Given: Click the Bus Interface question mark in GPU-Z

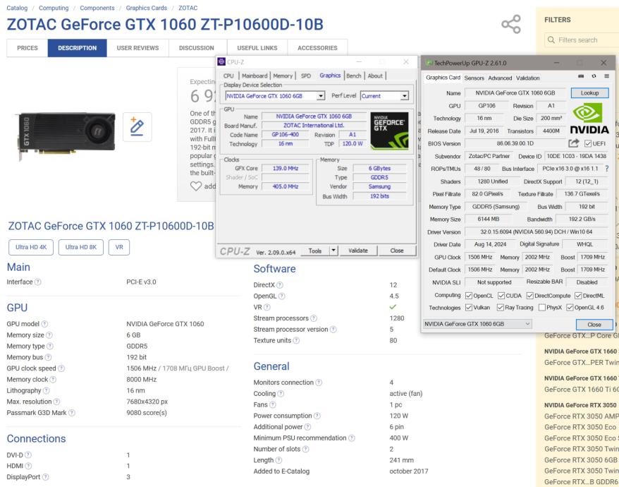Looking at the screenshot, I should [607, 169].
